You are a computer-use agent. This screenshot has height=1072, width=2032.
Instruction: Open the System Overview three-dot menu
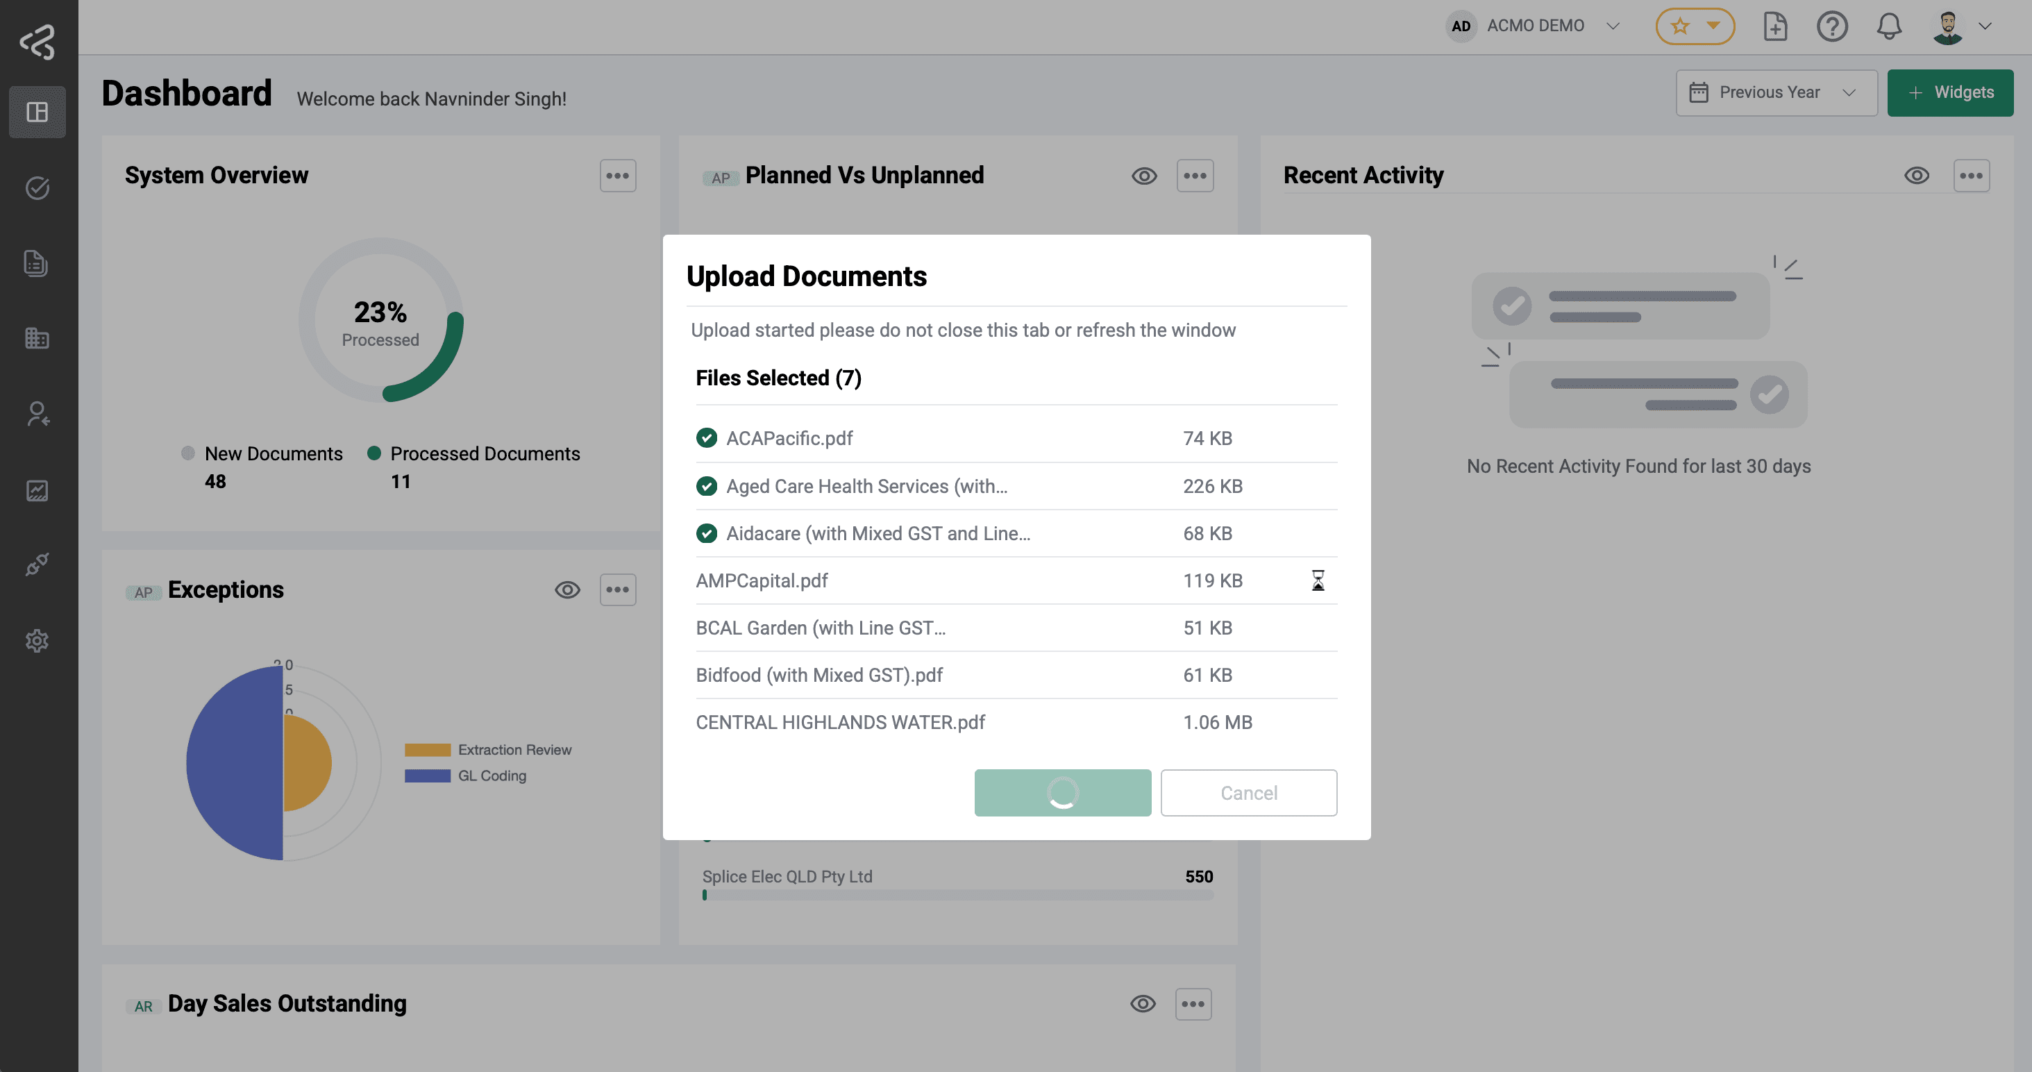tap(618, 175)
